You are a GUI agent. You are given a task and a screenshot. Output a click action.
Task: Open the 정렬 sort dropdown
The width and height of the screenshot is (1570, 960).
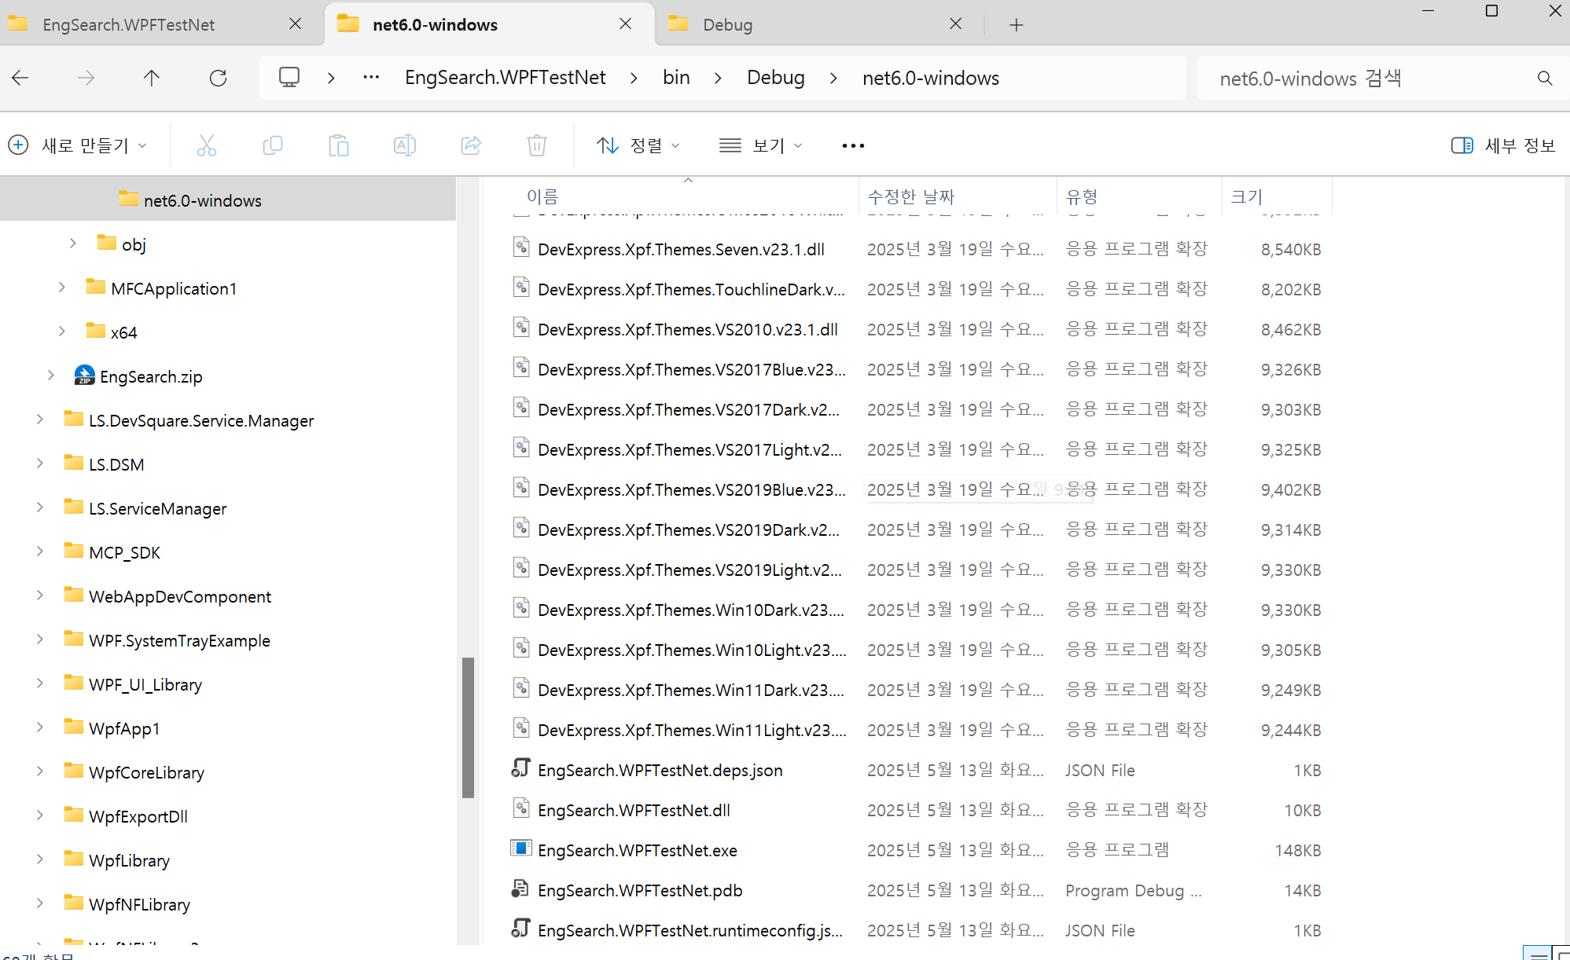point(638,145)
